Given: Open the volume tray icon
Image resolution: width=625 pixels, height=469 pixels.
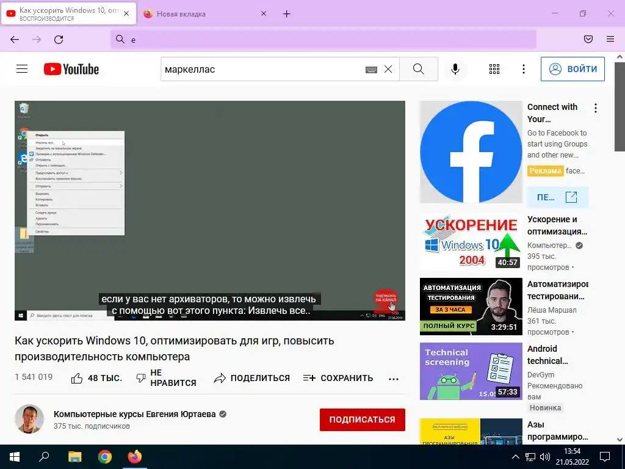Looking at the screenshot, I should [x=544, y=457].
